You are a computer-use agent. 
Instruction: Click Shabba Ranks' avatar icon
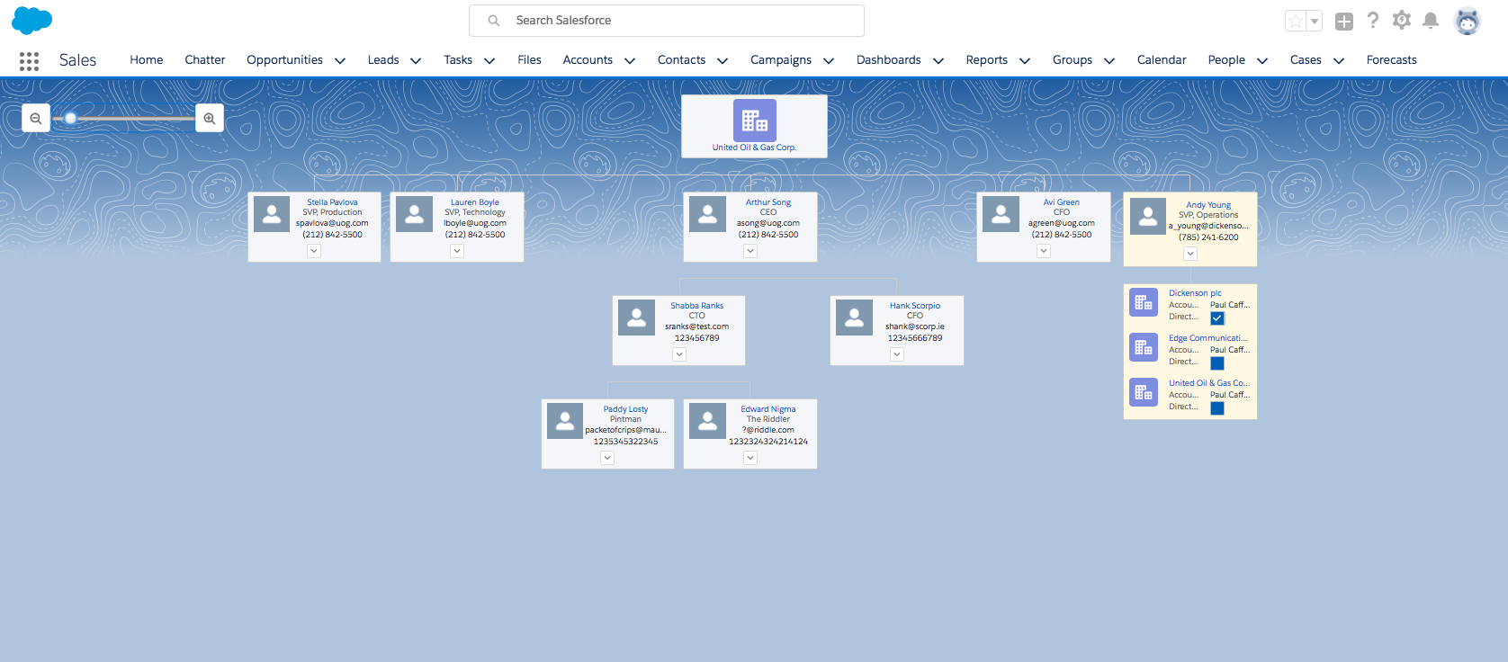(x=636, y=318)
